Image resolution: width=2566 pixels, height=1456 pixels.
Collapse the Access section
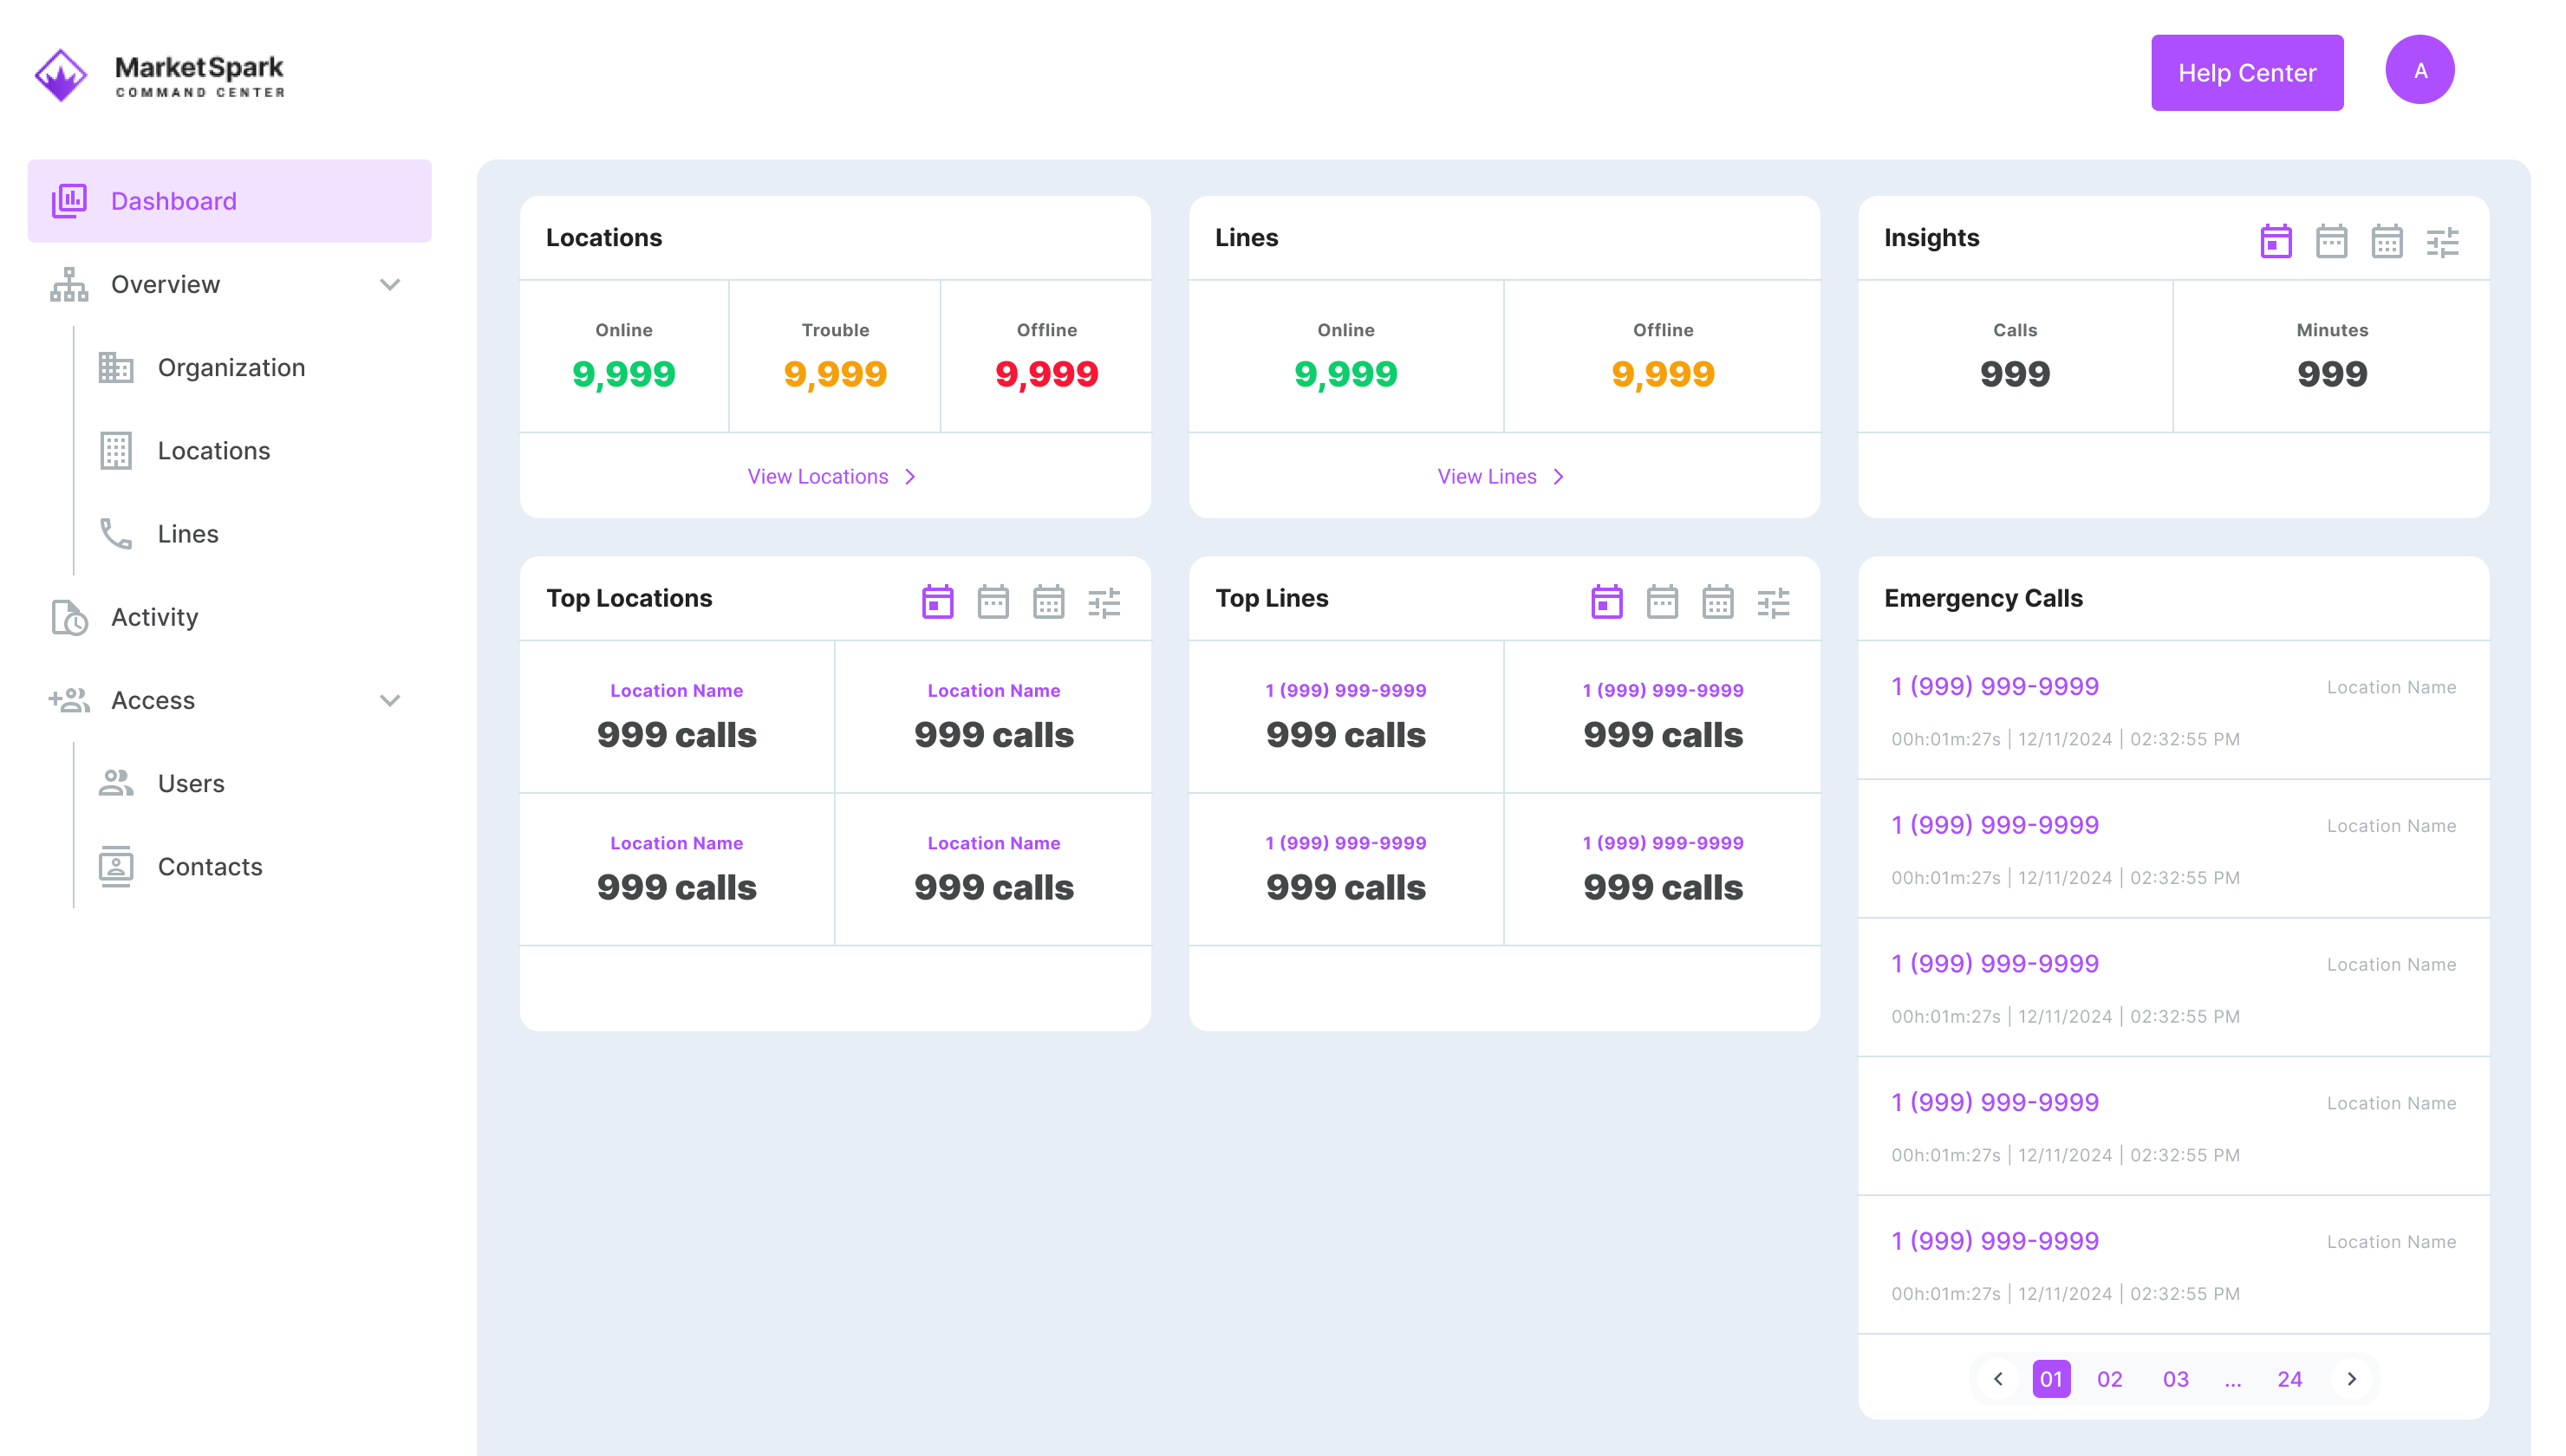(x=390, y=700)
